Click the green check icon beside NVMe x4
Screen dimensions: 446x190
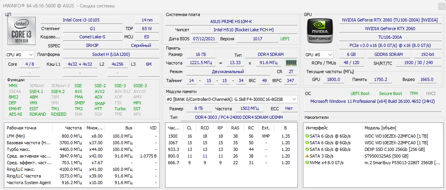point(307,163)
